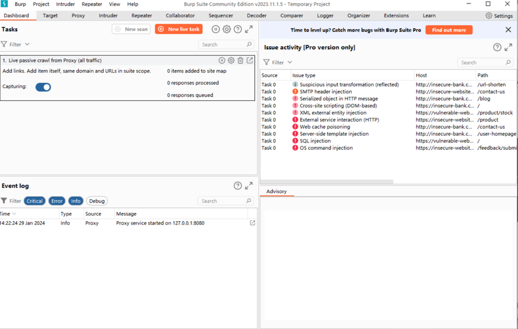Switch to the Target tab
The image size is (518, 329).
coord(50,16)
